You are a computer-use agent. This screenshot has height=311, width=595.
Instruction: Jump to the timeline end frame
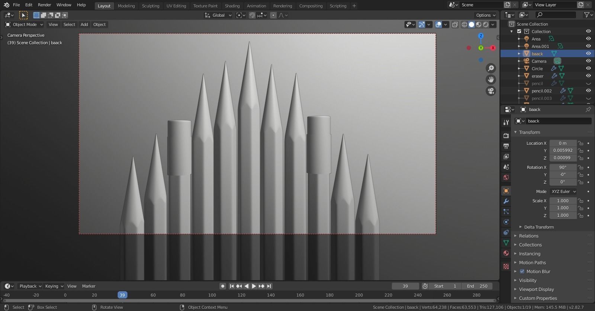(x=269, y=286)
